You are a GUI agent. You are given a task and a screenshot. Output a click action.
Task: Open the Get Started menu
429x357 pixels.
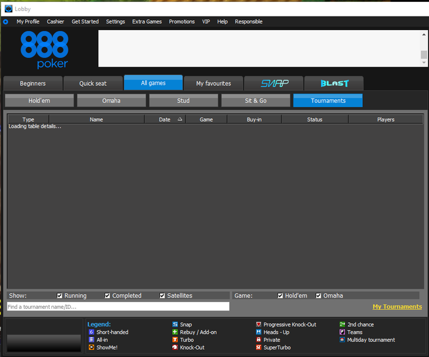pyautogui.click(x=85, y=21)
